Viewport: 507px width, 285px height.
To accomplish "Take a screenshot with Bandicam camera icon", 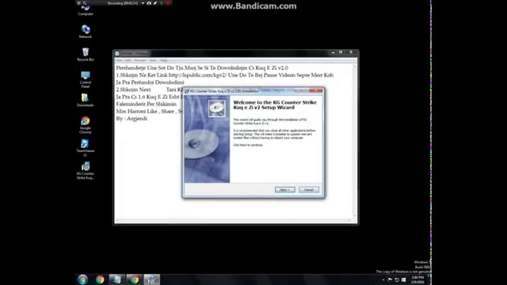I will (x=149, y=3).
